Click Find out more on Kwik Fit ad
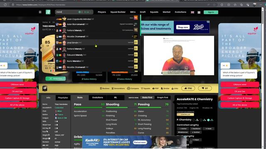Screen dimensions: 266x149 [x=140, y=142]
